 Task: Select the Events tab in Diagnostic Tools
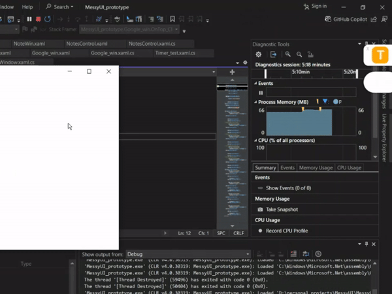[287, 168]
